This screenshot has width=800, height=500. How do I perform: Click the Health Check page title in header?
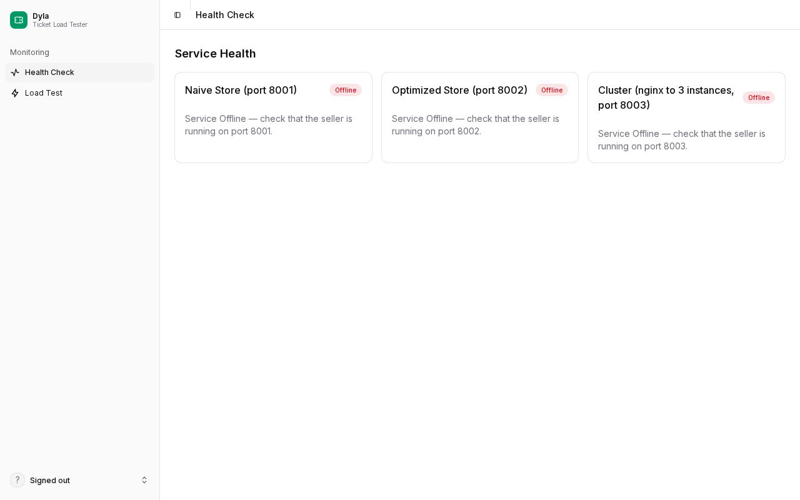point(225,15)
